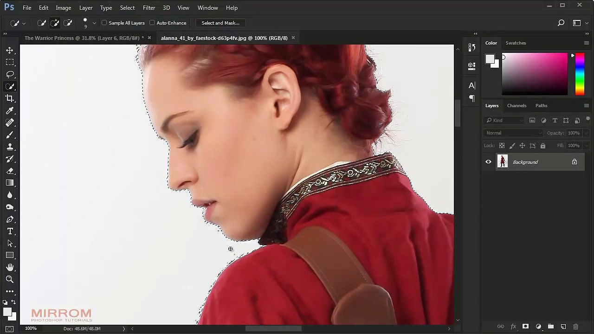Viewport: 594px width, 334px height.
Task: Click the zoom percentage field at bottom
Action: tap(31, 328)
